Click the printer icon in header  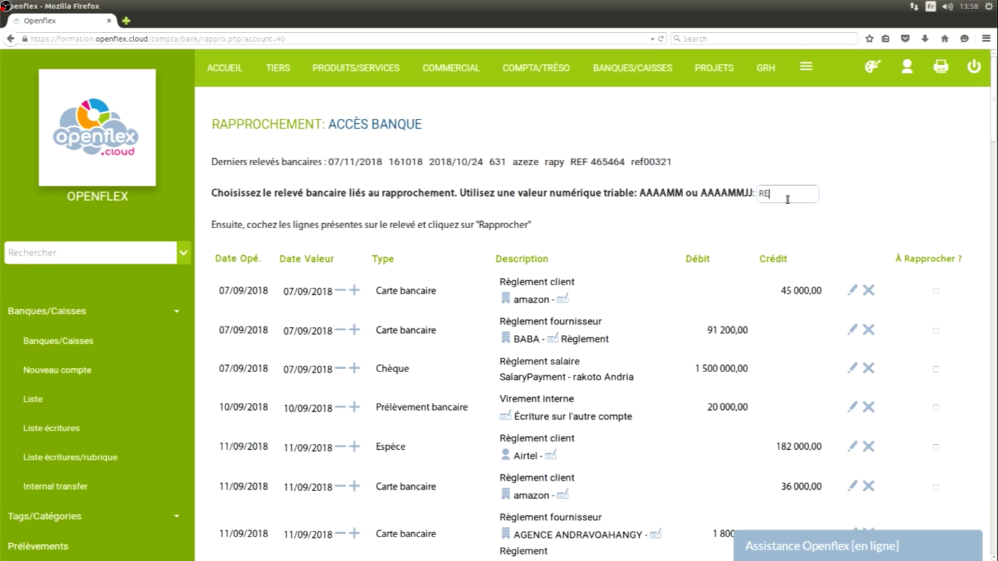941,66
